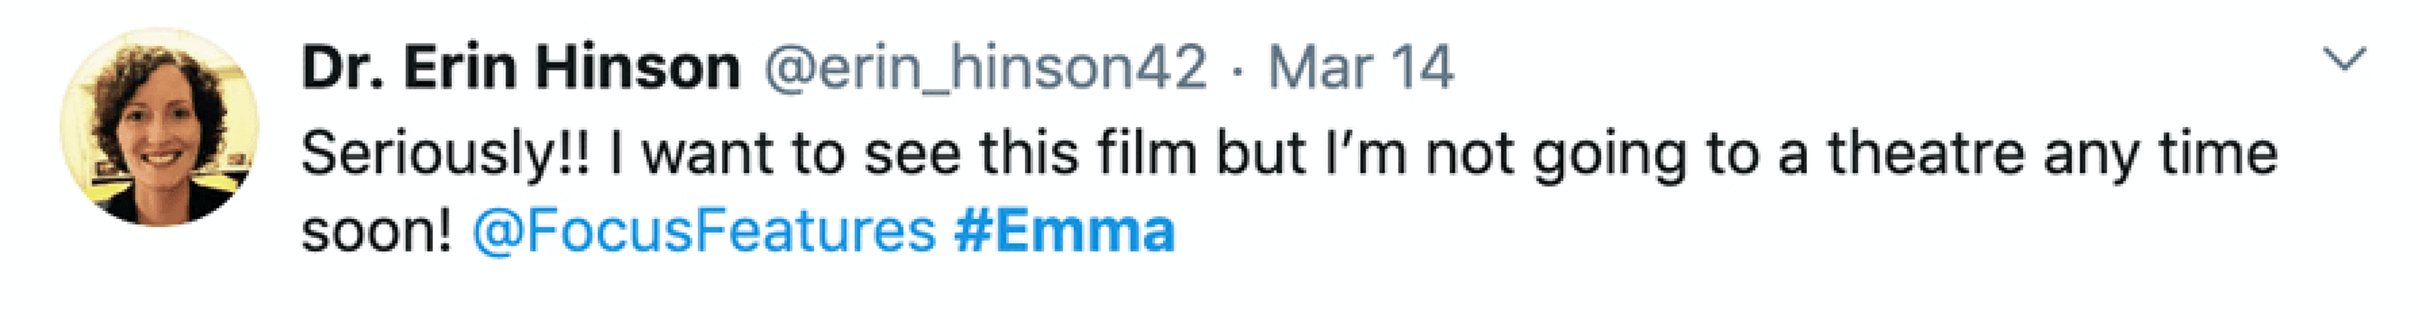Screen dimensions: 2418x319
Task: View the smiling woman's profile photo
Action: click(x=159, y=126)
